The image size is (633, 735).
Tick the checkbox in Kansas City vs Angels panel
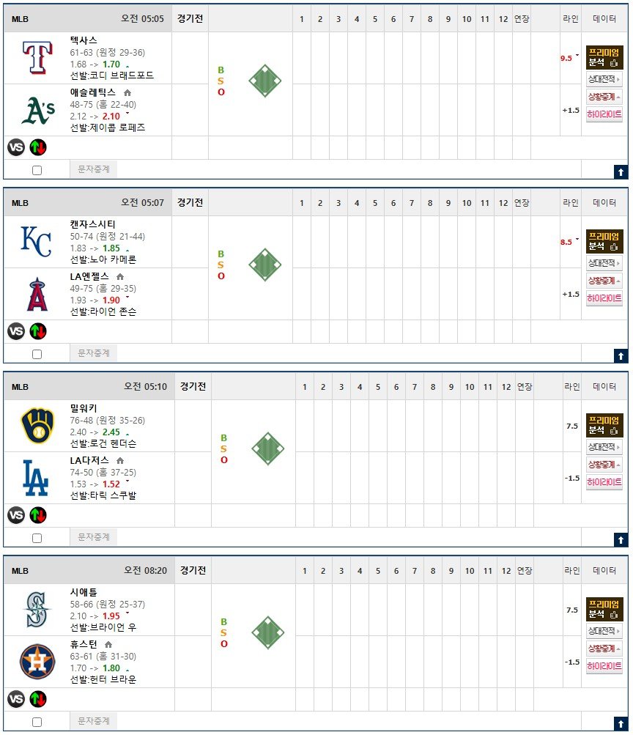(x=37, y=355)
